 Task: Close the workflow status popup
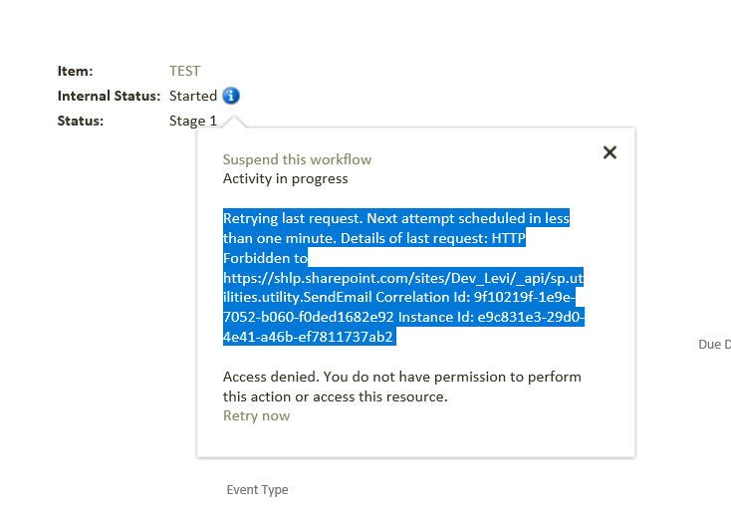tap(609, 152)
